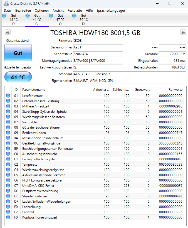This screenshot has height=228, width=188.
Task: Click the status orb for Laden/Entladen-Wiederholungen
Action: (x=8, y=201)
